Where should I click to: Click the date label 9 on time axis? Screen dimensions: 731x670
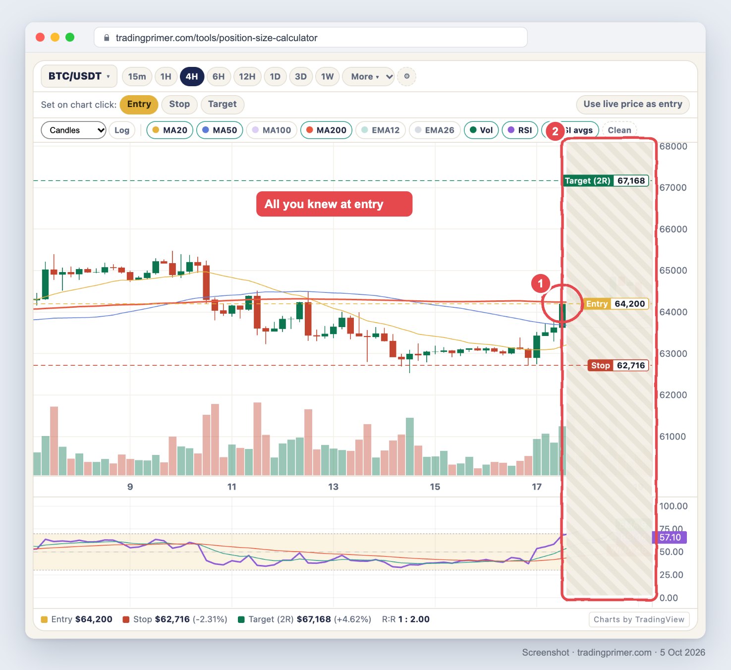[130, 487]
